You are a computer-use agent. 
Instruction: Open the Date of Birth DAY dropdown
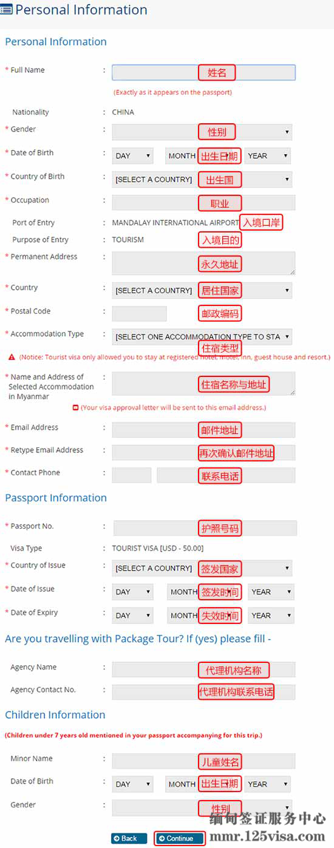[x=133, y=156]
